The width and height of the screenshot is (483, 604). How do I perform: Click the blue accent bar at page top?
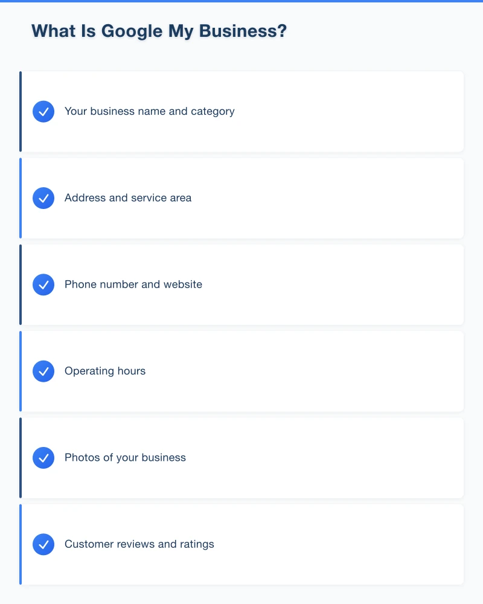click(x=241, y=1)
